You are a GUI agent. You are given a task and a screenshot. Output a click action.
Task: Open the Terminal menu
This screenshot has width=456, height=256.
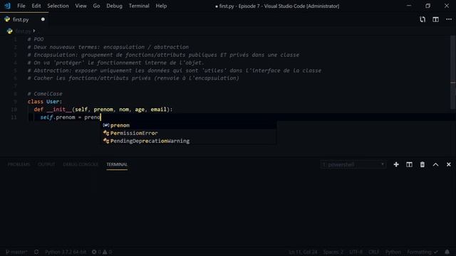pos(139,6)
